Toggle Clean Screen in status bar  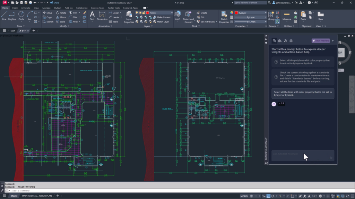347,196
